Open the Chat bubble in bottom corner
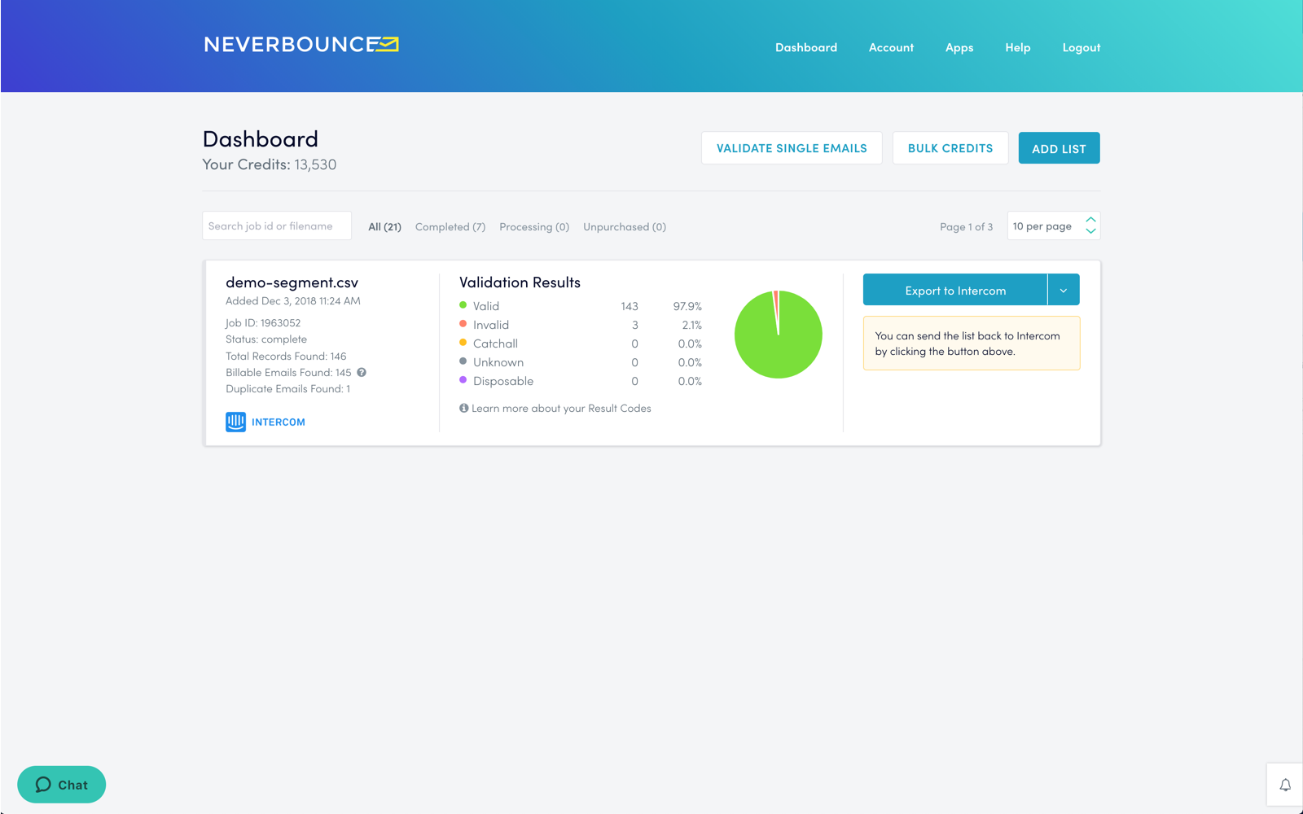Image resolution: width=1303 pixels, height=814 pixels. (61, 784)
